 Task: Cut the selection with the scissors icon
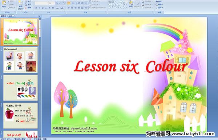point(9,1)
